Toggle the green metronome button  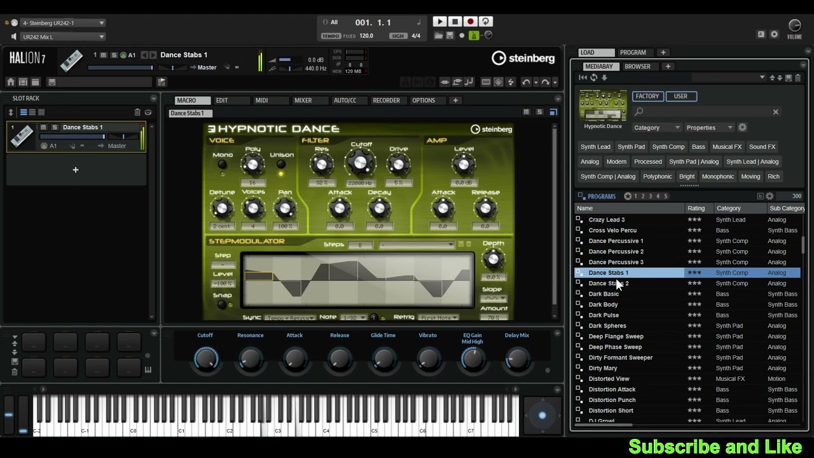[474, 36]
